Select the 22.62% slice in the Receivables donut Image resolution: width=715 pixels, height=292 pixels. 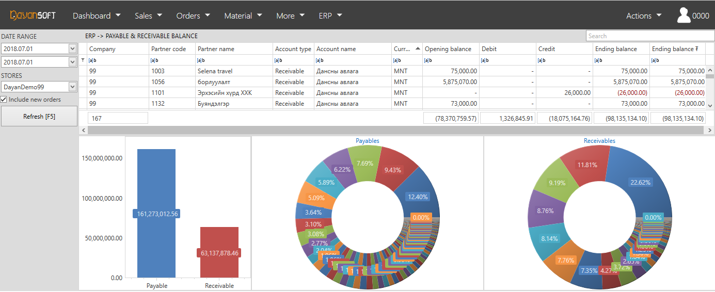(x=641, y=182)
